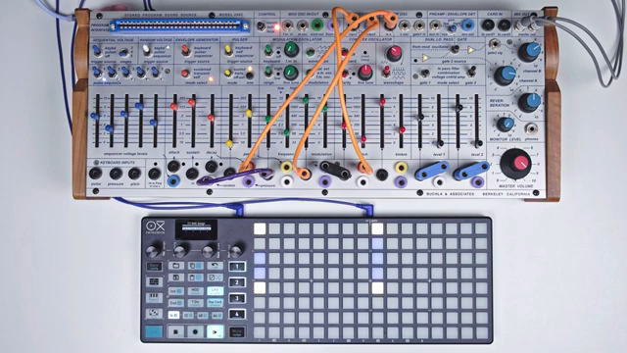
Task: Touch the Keyboard Inputs pressure jack
Action: [116, 174]
